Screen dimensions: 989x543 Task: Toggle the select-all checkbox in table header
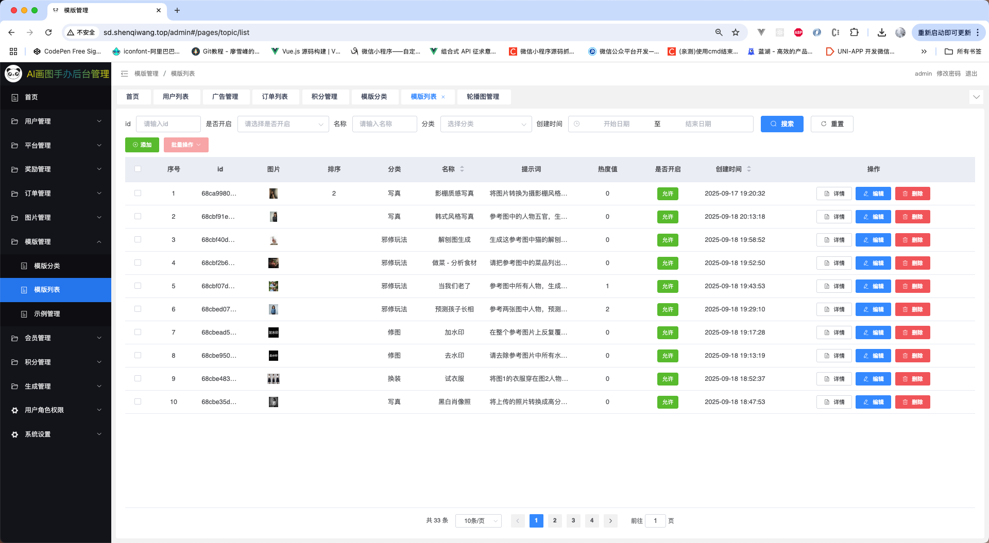(138, 169)
